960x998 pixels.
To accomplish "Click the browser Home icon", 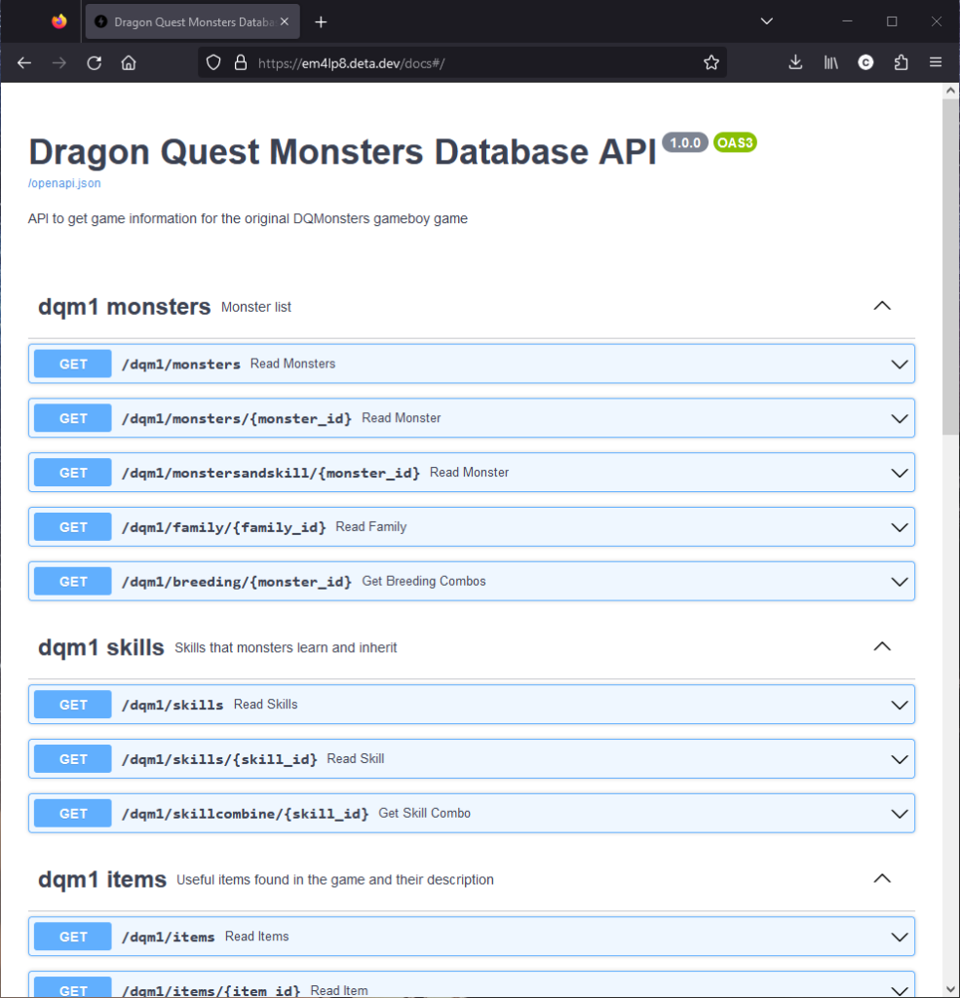I will pyautogui.click(x=129, y=61).
